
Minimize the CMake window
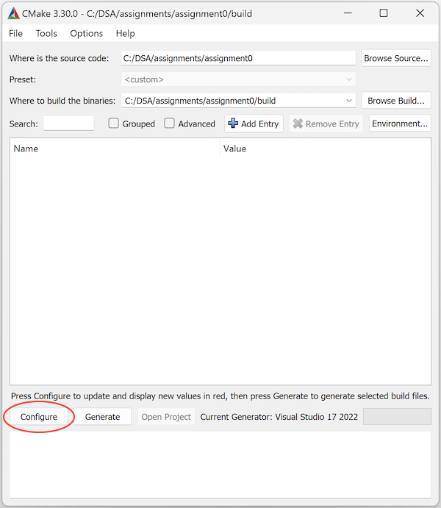click(348, 13)
